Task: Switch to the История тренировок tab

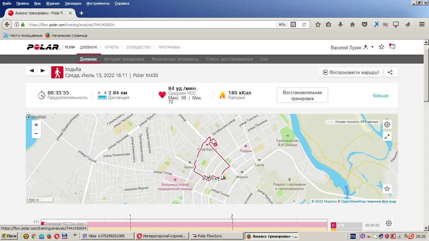Action: tap(124, 59)
